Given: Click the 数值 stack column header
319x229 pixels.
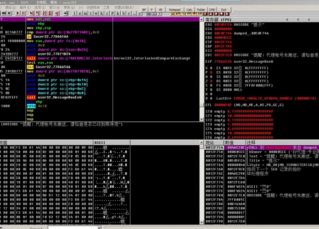Looking at the screenshot, I should 235,142.
